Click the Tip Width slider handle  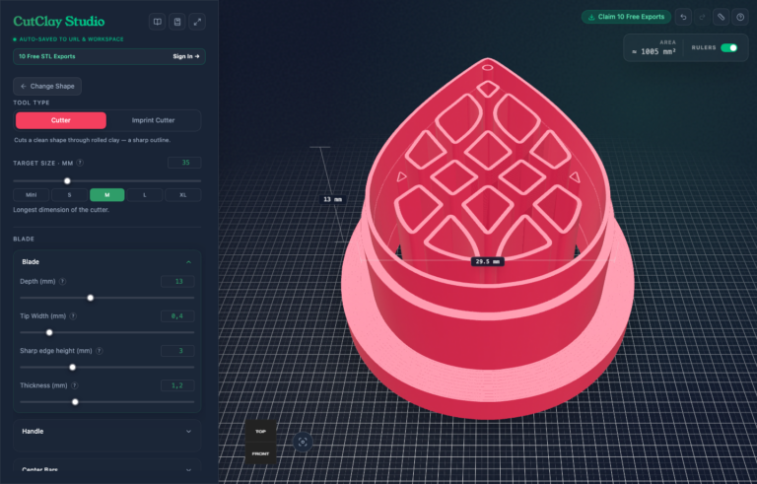pyautogui.click(x=49, y=333)
